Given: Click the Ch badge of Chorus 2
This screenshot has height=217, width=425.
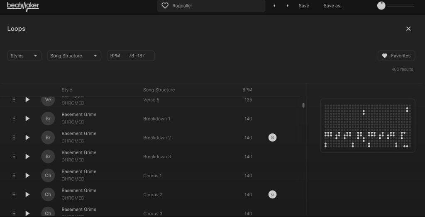Looking at the screenshot, I should pyautogui.click(x=48, y=195).
